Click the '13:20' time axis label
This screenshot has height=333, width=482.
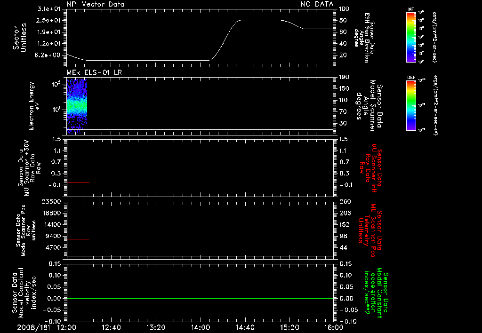click(156, 327)
